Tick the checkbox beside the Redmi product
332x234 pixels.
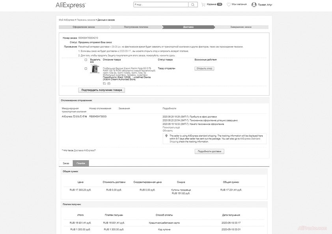point(86,68)
